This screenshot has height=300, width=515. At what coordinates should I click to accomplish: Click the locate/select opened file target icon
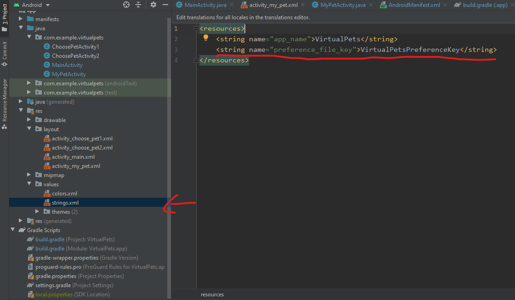click(126, 5)
